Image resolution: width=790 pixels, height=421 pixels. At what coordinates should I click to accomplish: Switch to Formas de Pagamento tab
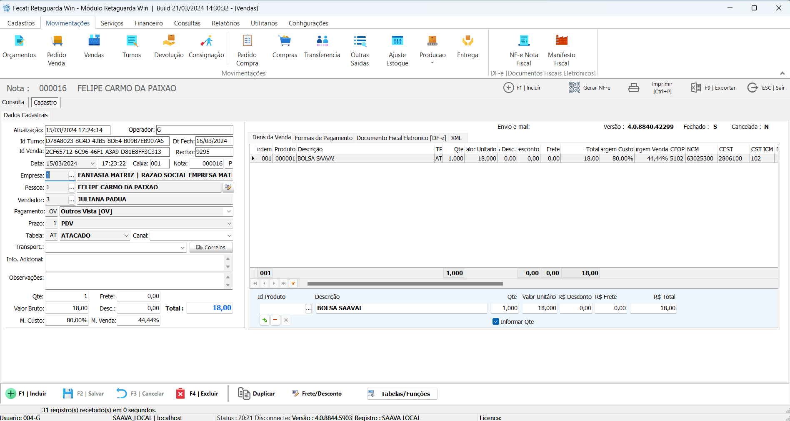323,138
